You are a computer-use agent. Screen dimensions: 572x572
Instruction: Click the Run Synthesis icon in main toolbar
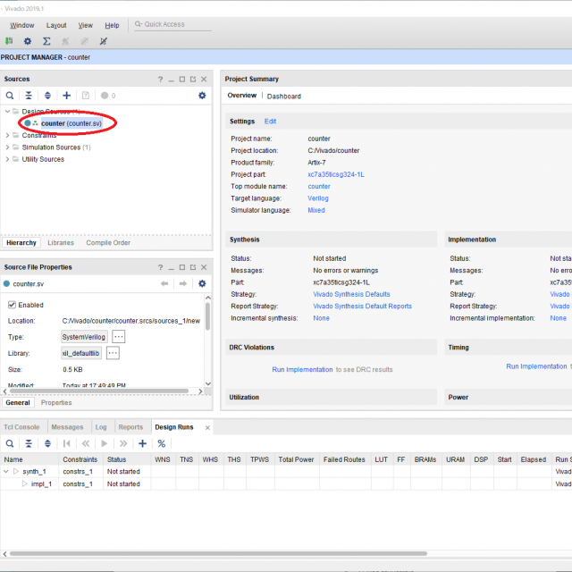click(9, 41)
